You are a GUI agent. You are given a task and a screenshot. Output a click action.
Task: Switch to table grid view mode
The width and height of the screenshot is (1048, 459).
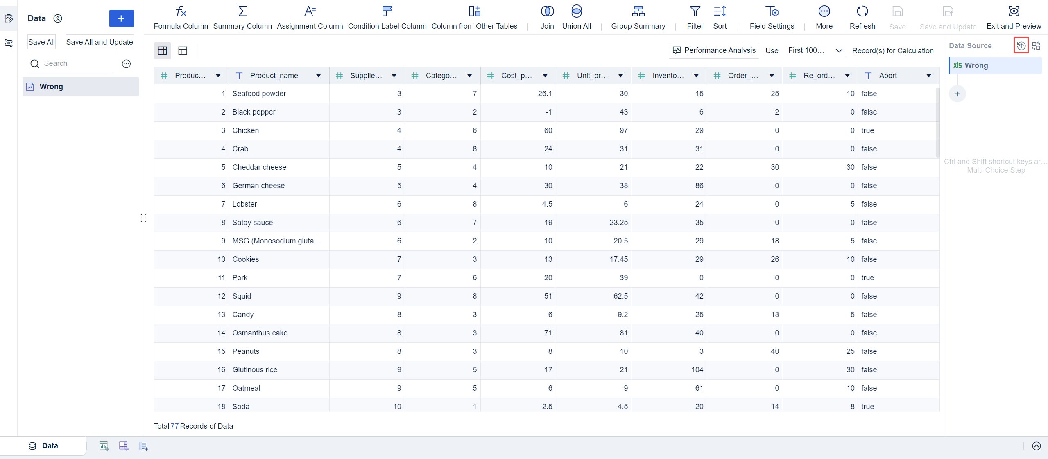pyautogui.click(x=162, y=51)
